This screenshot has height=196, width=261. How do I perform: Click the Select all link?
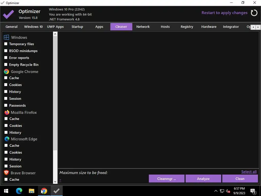[249, 172]
